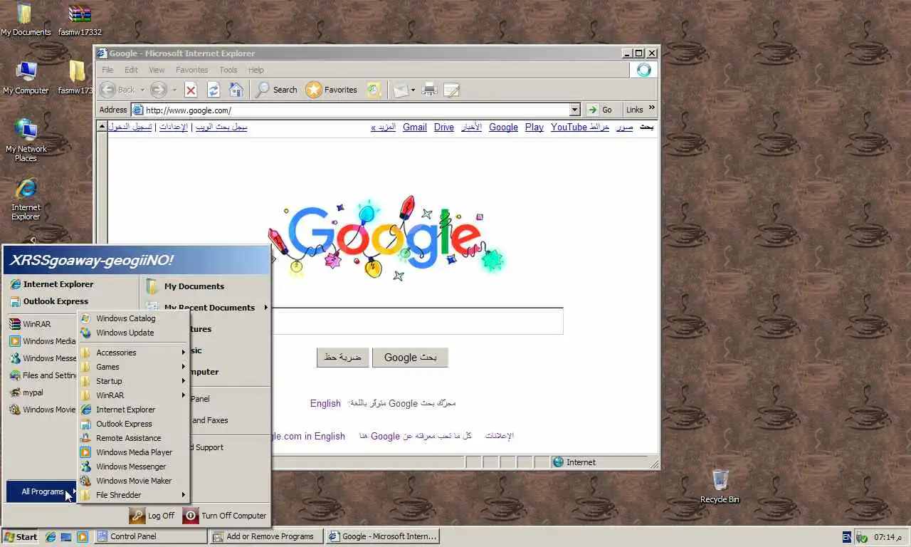Go to Home page via house icon

[x=236, y=90]
